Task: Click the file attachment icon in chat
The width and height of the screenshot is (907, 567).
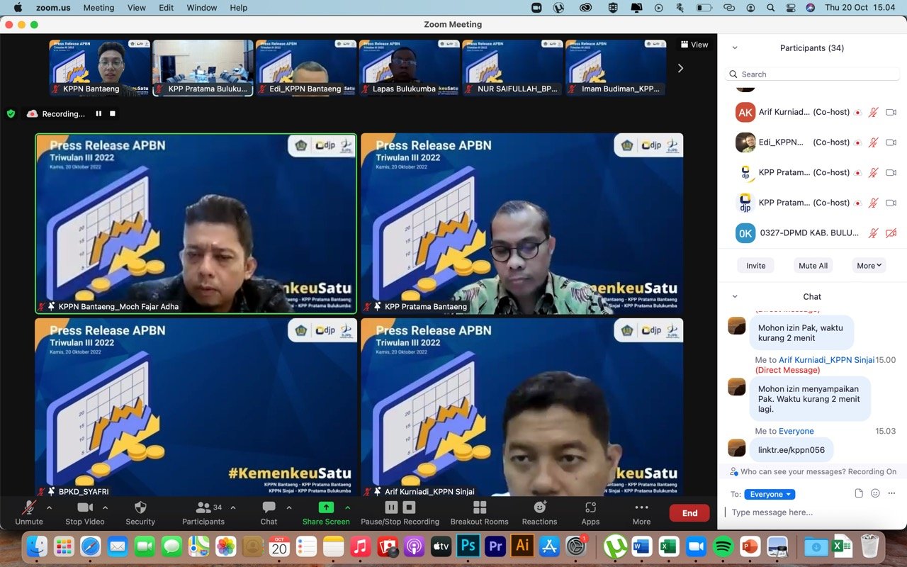Action: pyautogui.click(x=859, y=493)
